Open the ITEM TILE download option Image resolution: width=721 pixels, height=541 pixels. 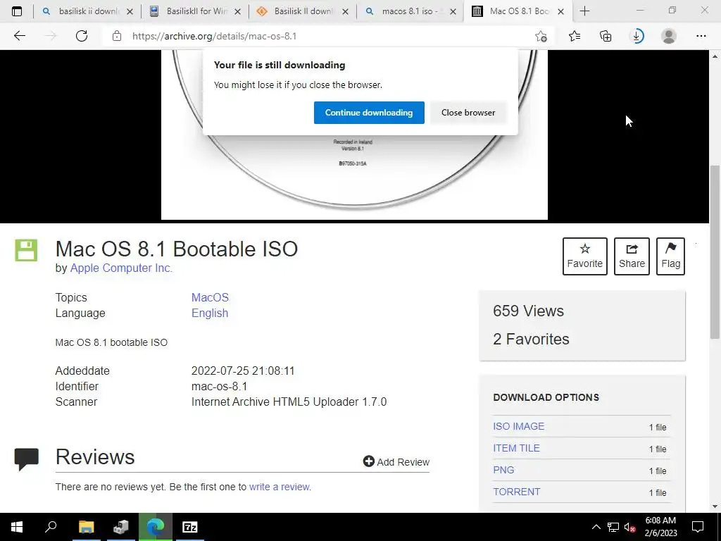(516, 448)
